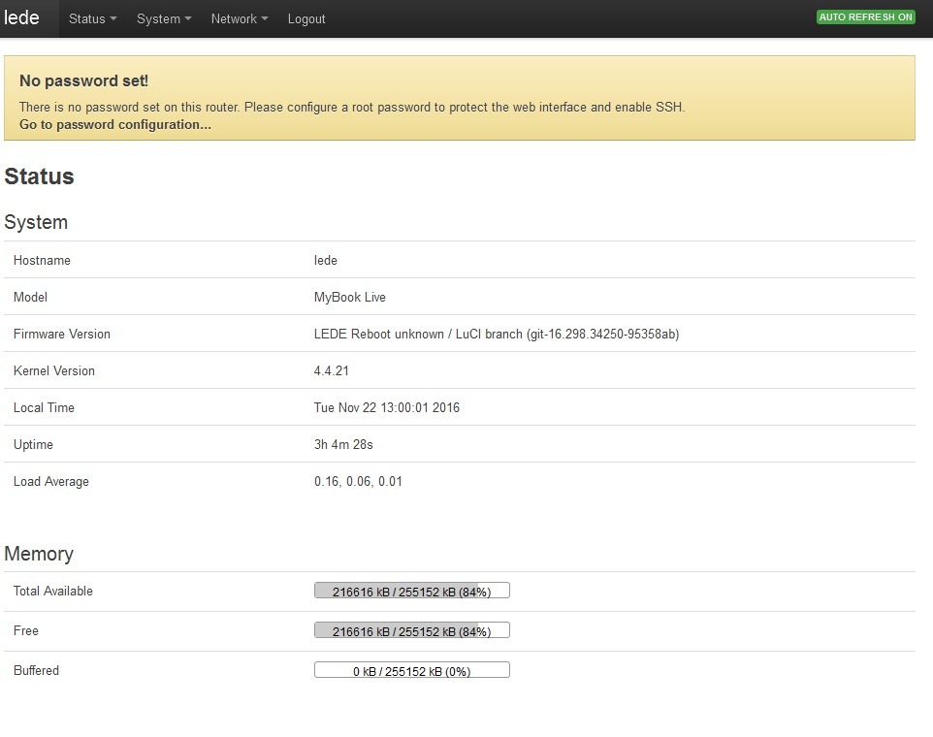Select the model value MyBook Live
The height and width of the screenshot is (737, 933).
click(350, 297)
